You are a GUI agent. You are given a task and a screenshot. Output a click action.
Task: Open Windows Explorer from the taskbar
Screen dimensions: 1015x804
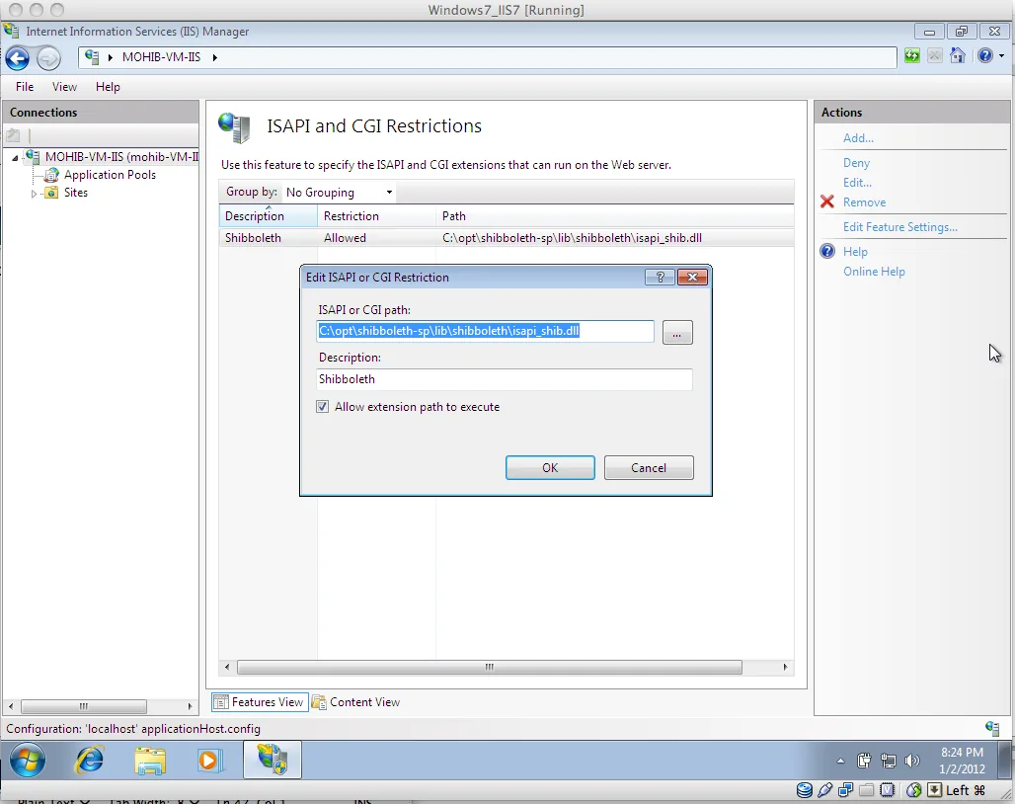click(150, 760)
